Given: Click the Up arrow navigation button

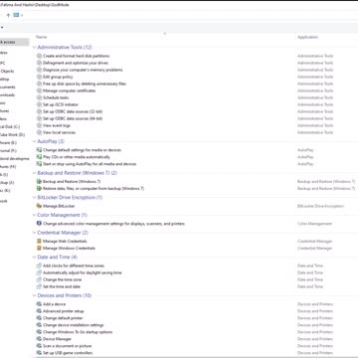Looking at the screenshot, I should point(8,15).
